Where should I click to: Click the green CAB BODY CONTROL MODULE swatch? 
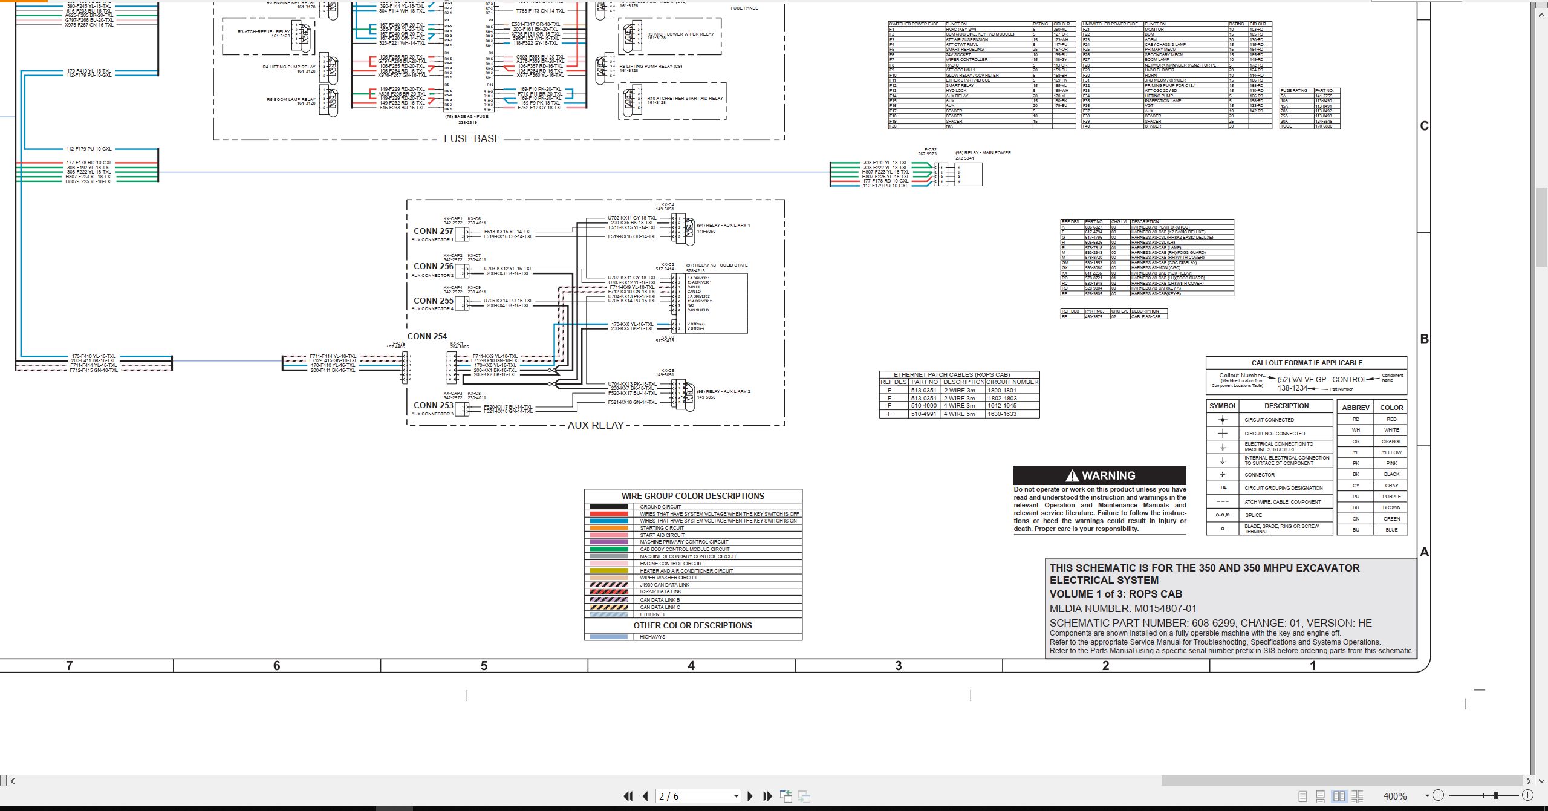pos(609,549)
